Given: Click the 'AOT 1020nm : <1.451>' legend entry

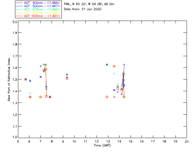Looking at the screenshot, I should (x=38, y=16).
